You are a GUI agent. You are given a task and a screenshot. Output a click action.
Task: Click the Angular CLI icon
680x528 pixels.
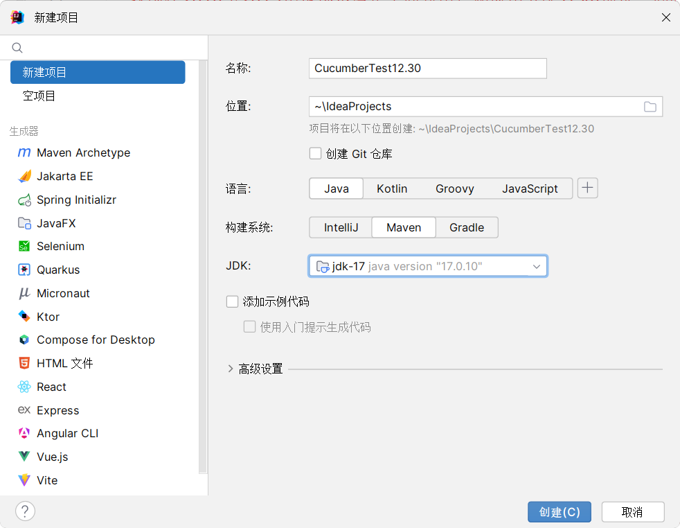tap(24, 433)
